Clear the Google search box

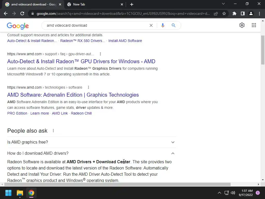pos(151,25)
